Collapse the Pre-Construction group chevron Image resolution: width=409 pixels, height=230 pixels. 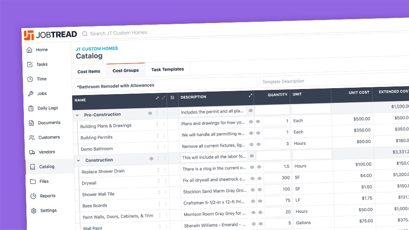[x=77, y=115]
